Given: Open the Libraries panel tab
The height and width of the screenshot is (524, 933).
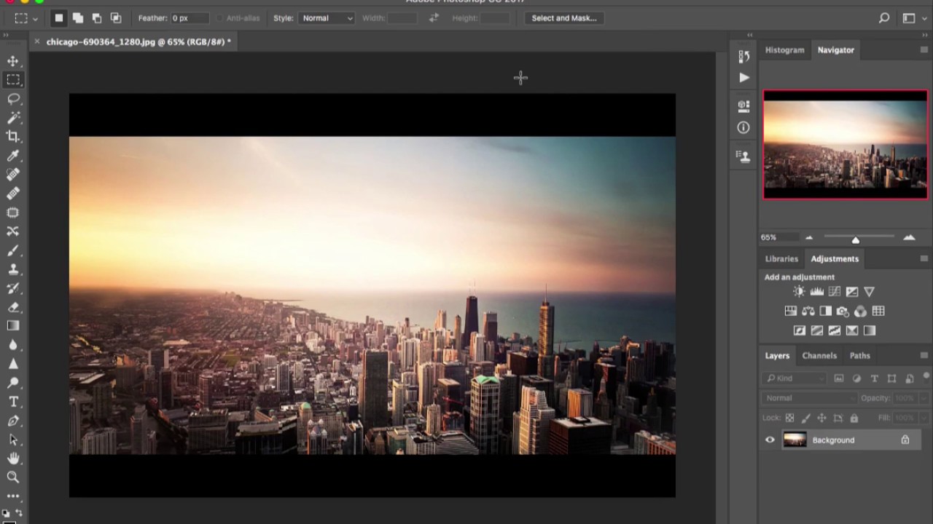Looking at the screenshot, I should [x=781, y=259].
